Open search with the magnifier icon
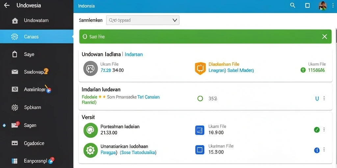337x168 pixels. 293,5
